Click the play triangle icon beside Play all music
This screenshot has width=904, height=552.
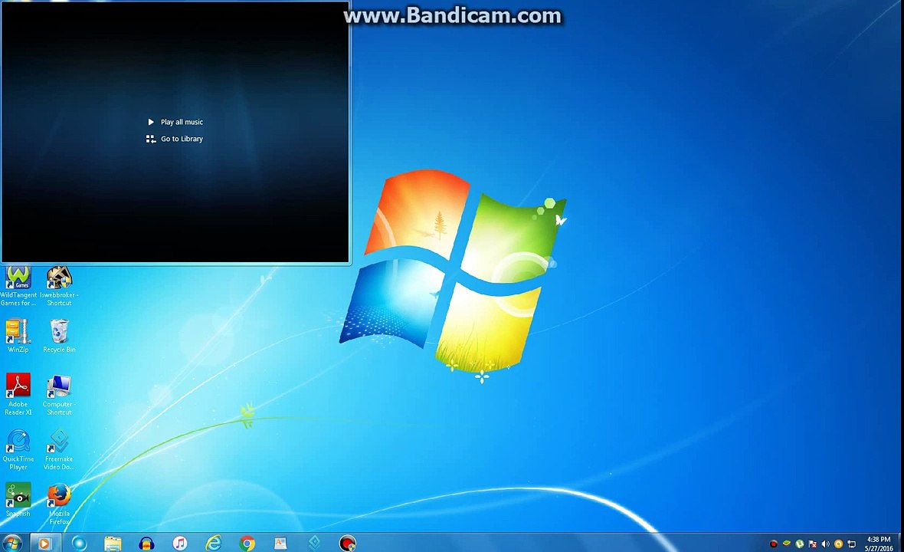click(x=151, y=122)
